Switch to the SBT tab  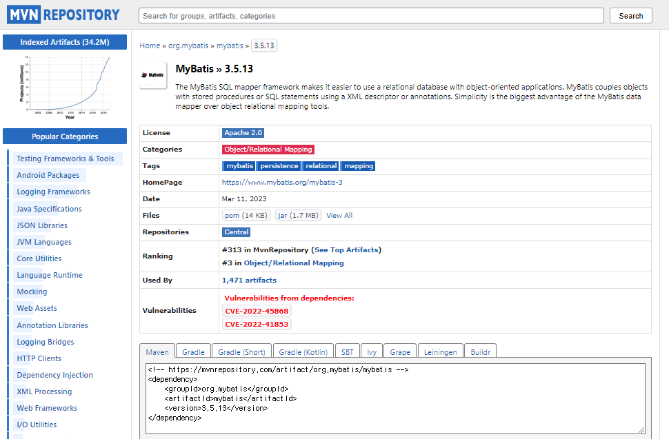point(348,352)
